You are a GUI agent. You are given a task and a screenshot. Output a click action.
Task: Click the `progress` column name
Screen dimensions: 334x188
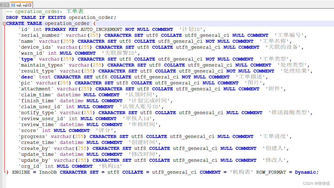[x=33, y=136]
